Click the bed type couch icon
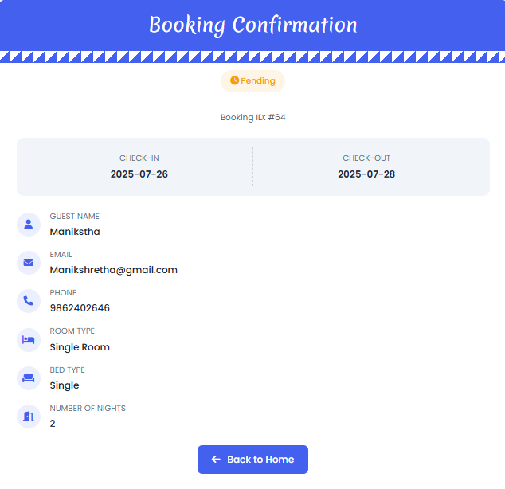Viewport: 505px width, 489px height. tap(29, 378)
